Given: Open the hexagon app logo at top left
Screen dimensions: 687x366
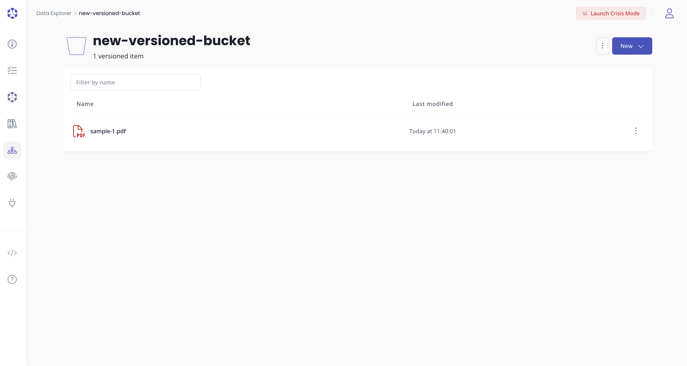Looking at the screenshot, I should click(12, 13).
